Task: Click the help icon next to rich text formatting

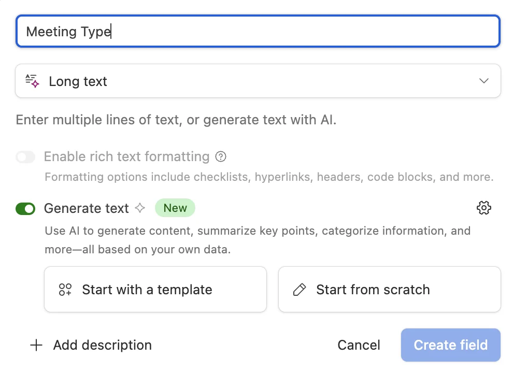Action: 221,157
